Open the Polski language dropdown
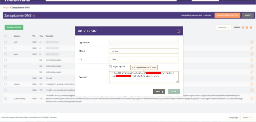Viewport: 256px width, 122px height. [x=247, y=117]
